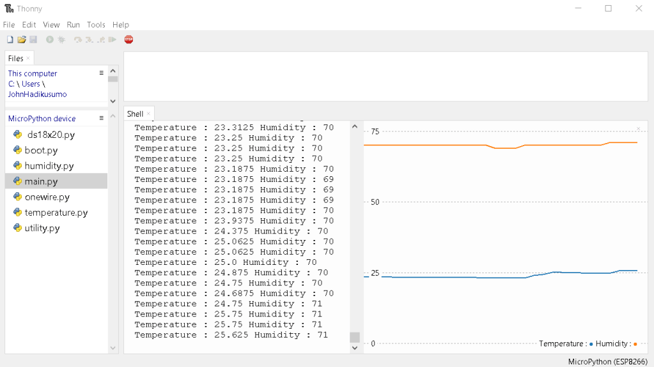Viewport: 654px width, 367px height.
Task: Click the Users path segment link
Action: (31, 84)
